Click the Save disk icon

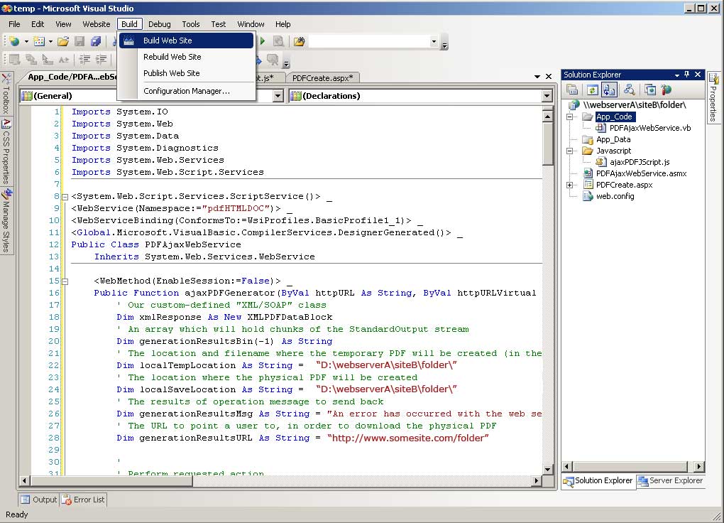(x=79, y=42)
